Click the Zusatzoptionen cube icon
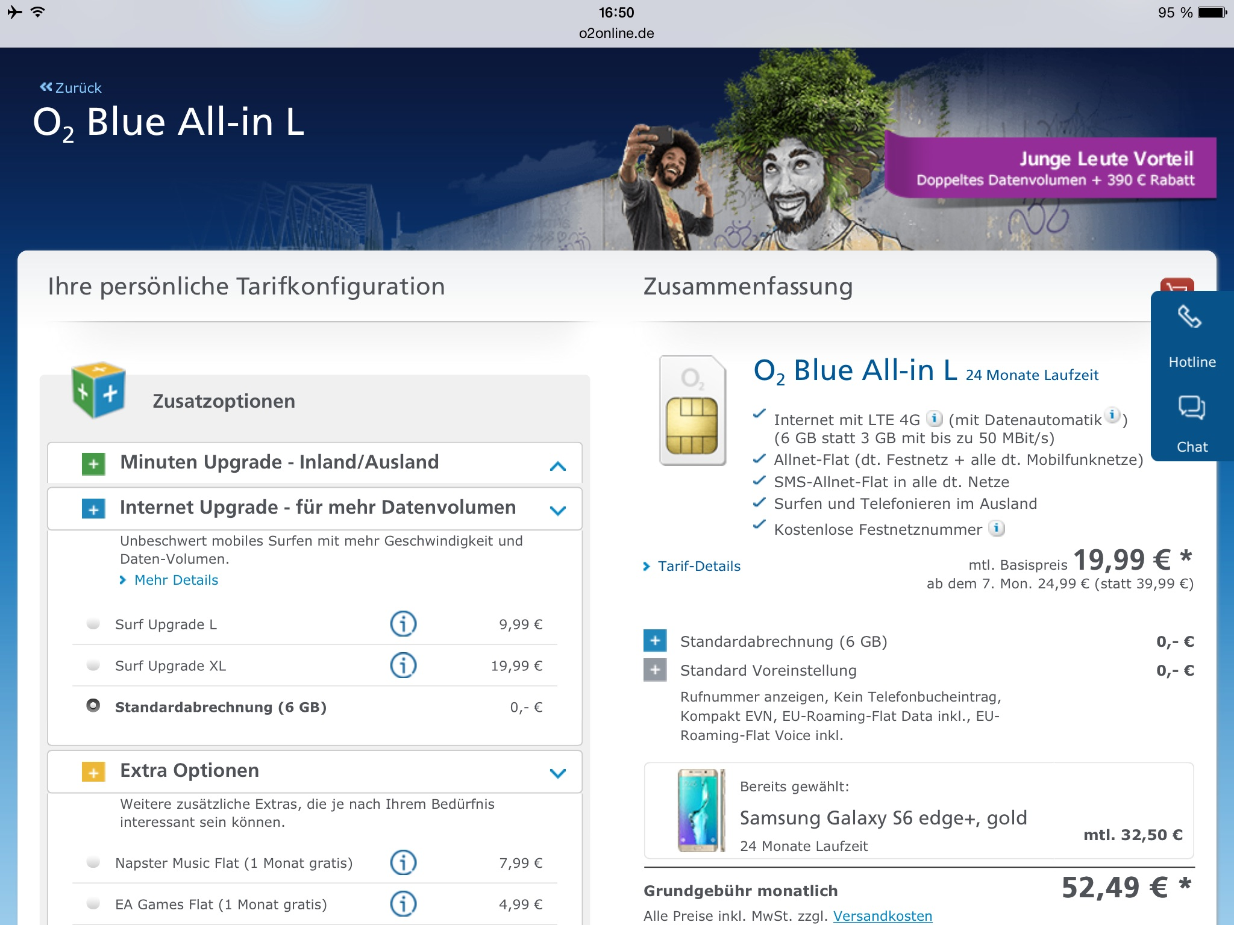Screen dimensions: 1234x925 coord(98,390)
